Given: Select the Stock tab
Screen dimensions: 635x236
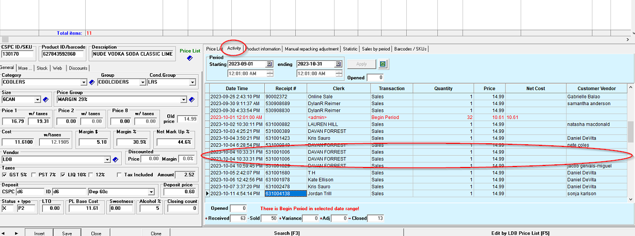Looking at the screenshot, I should [42, 68].
